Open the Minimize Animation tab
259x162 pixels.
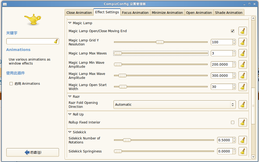tap(167, 12)
